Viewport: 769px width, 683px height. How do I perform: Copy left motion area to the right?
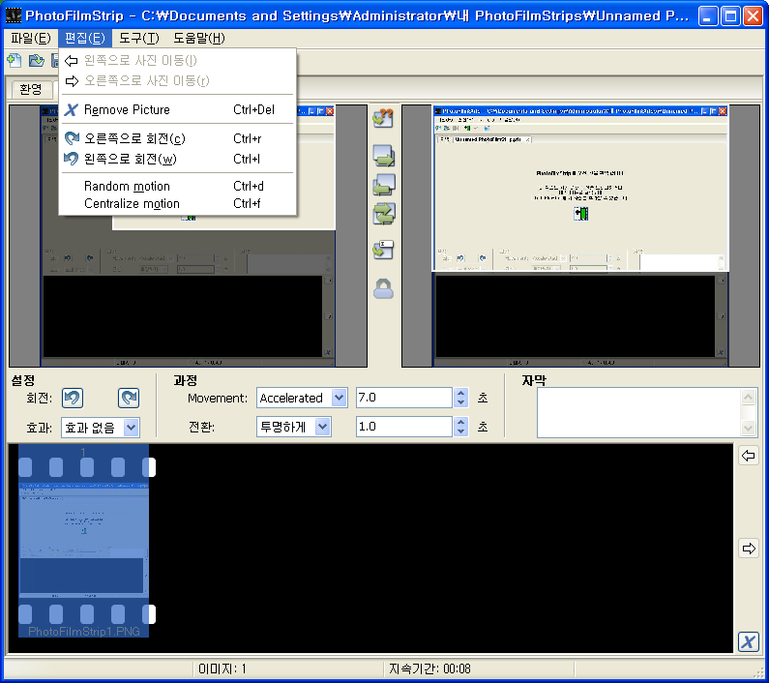(x=383, y=157)
